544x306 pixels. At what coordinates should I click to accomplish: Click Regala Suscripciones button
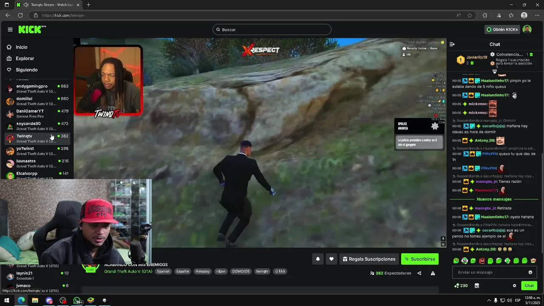[x=369, y=259]
